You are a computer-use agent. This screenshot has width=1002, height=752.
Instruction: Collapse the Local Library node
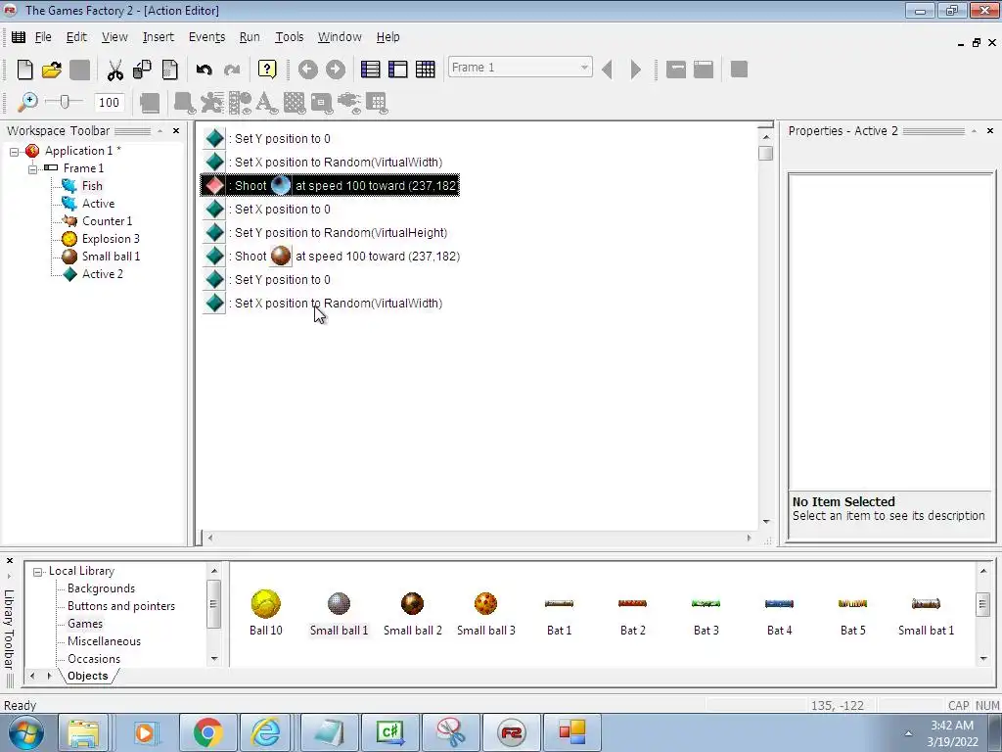[38, 572]
